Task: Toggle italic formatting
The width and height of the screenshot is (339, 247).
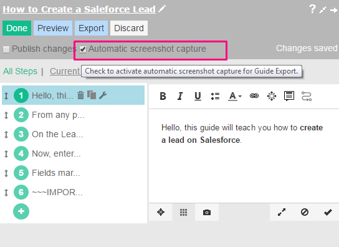Action: (x=180, y=96)
